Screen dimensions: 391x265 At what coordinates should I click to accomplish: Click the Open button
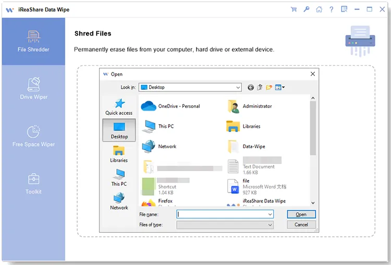[x=301, y=214]
